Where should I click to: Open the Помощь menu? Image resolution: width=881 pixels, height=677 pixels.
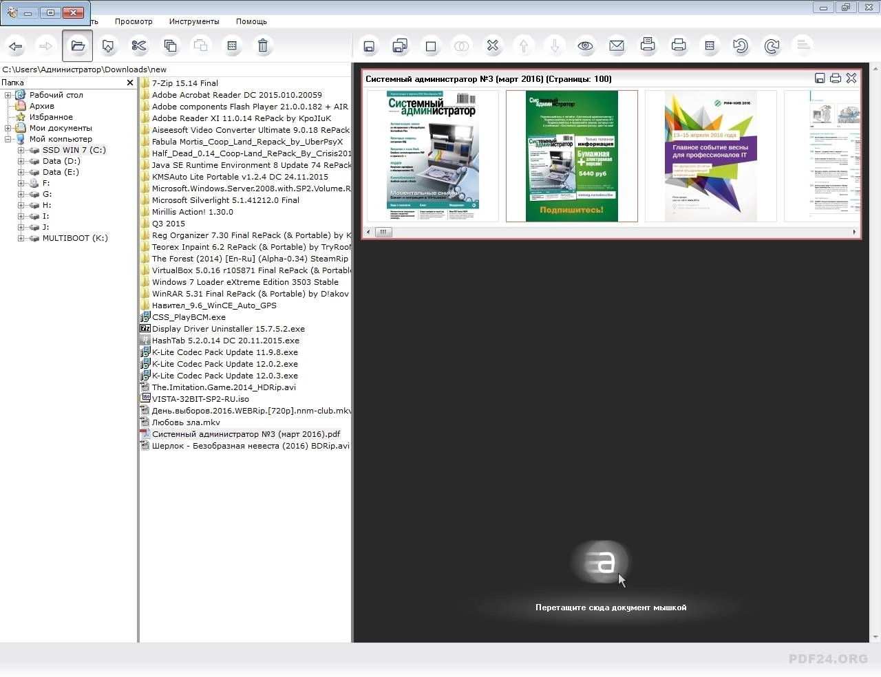(251, 21)
